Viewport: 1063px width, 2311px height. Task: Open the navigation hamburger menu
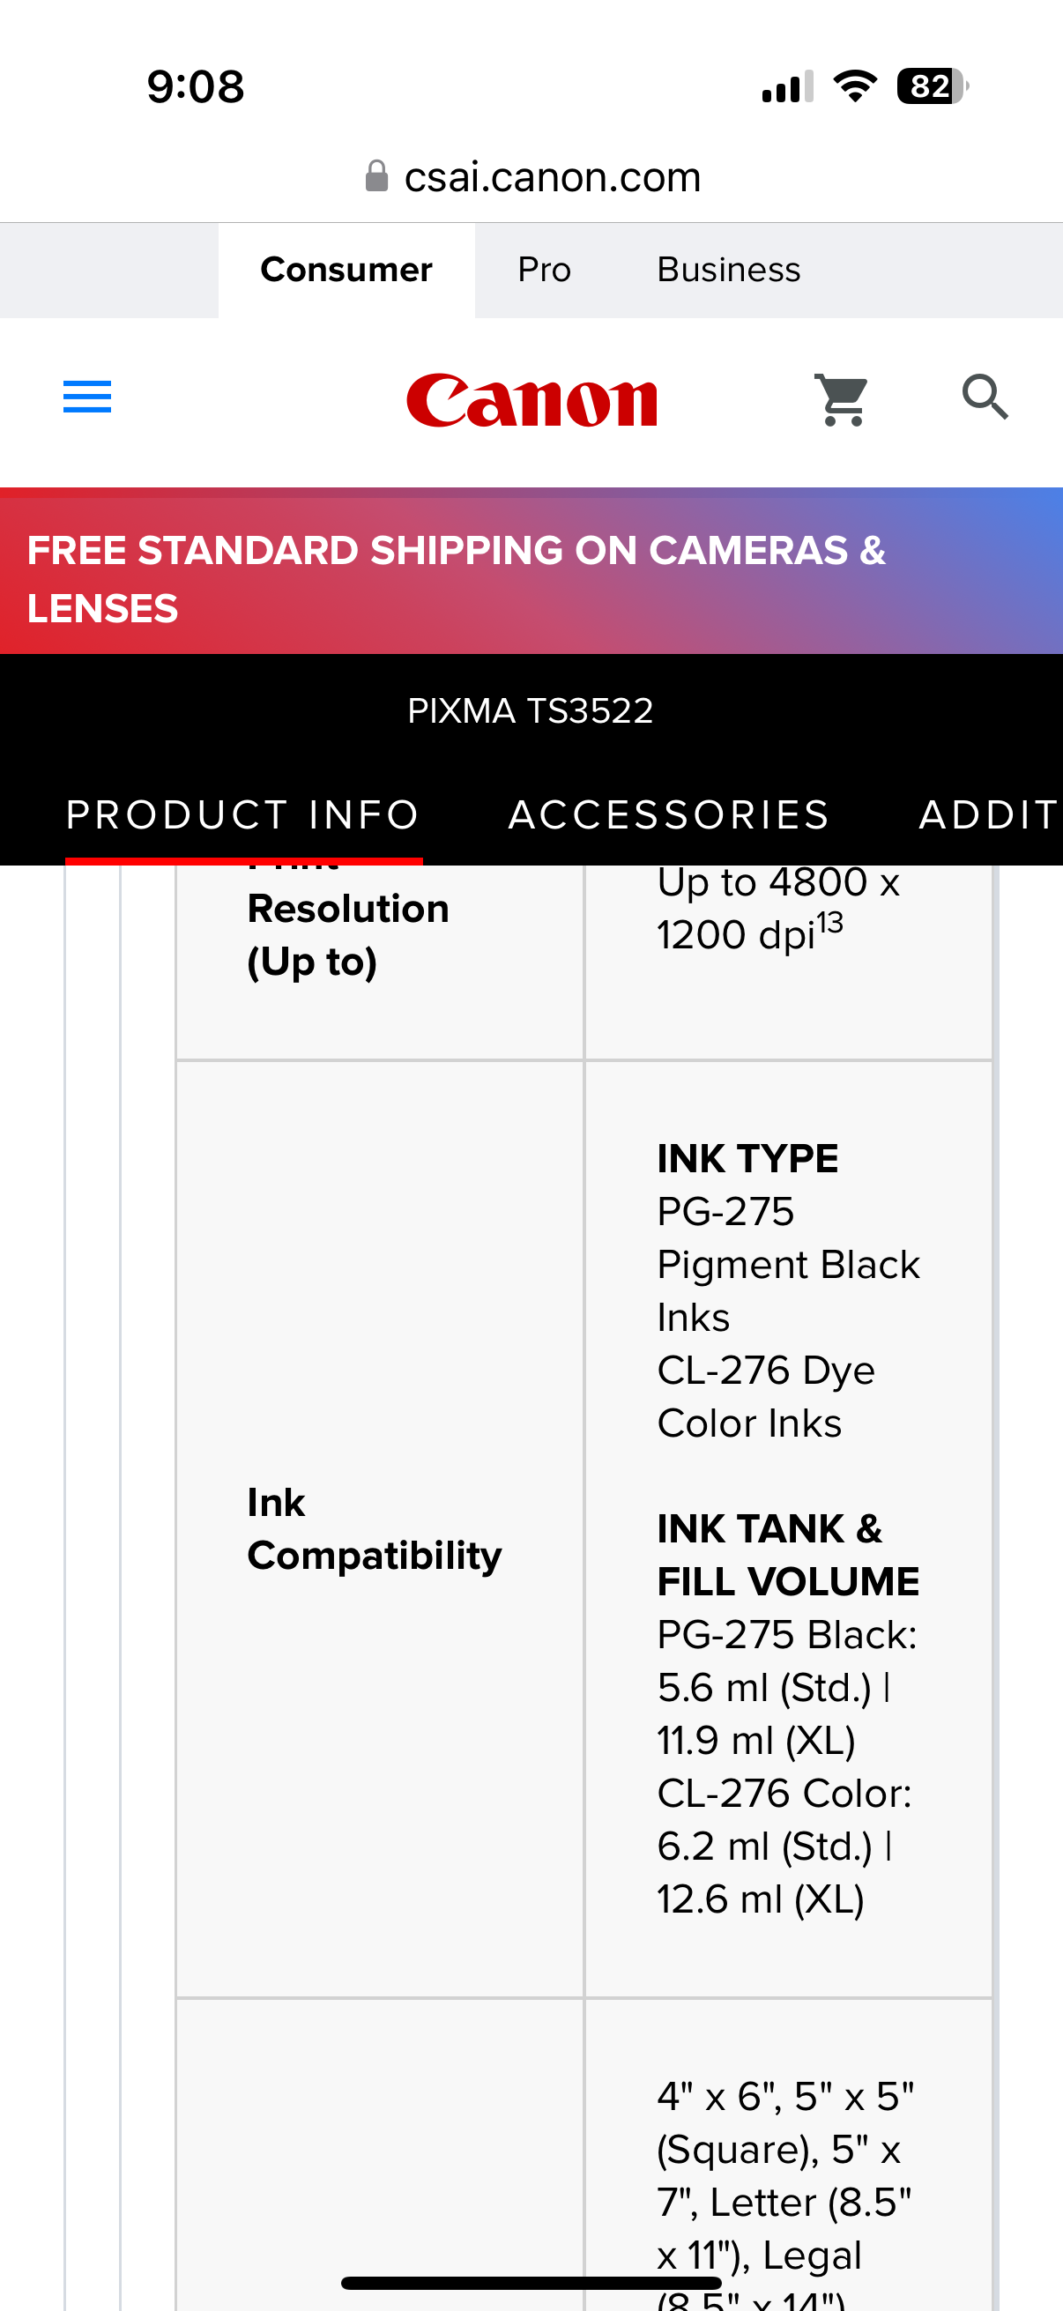coord(86,398)
